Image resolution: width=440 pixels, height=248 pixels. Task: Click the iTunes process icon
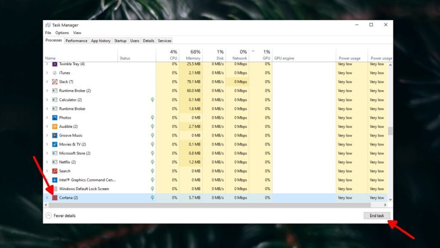[x=55, y=73]
